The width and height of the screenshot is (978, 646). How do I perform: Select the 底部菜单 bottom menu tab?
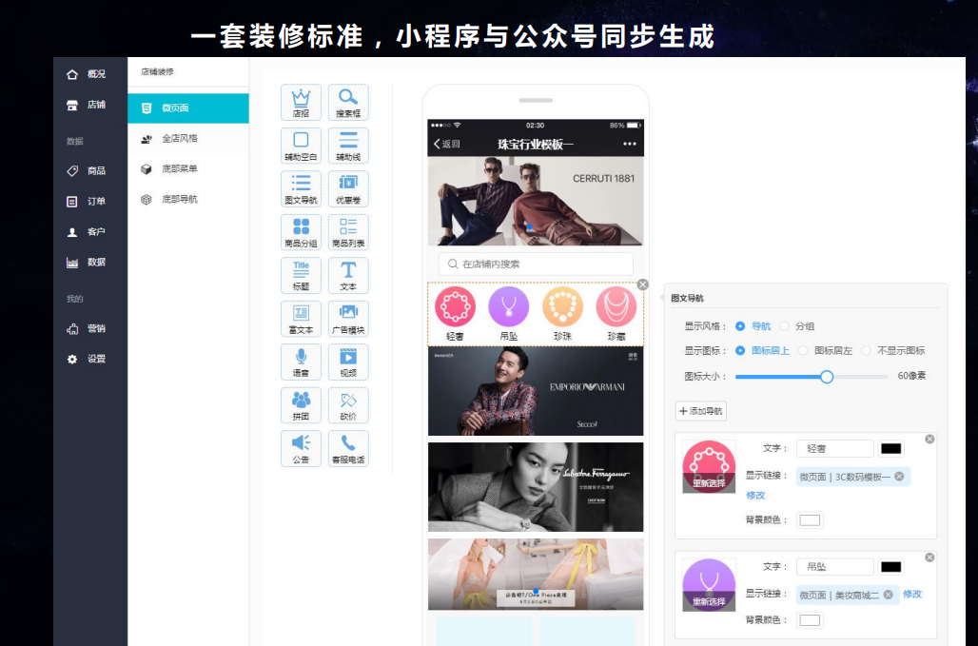[x=188, y=168]
